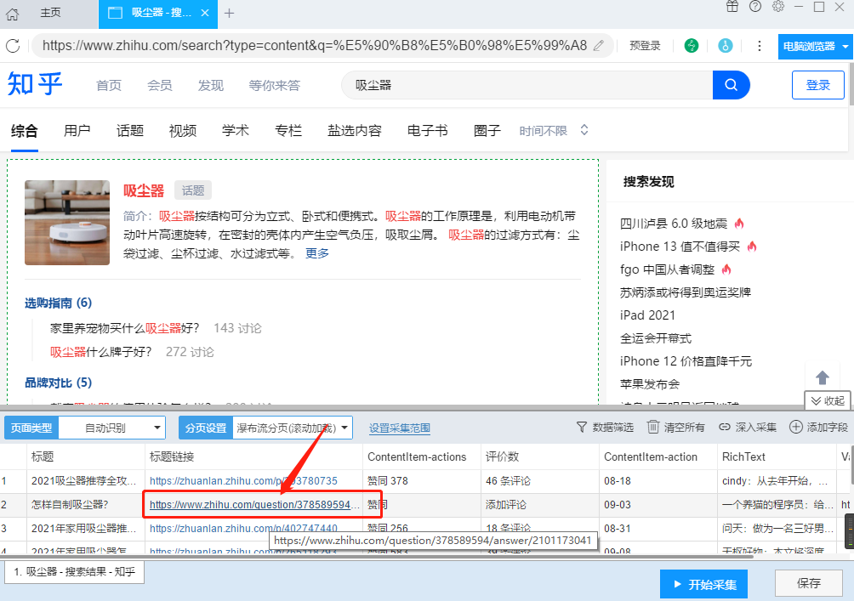Open trending search iPhone 13 值不值得买
Screen dimensions: 854x601
coord(680,247)
